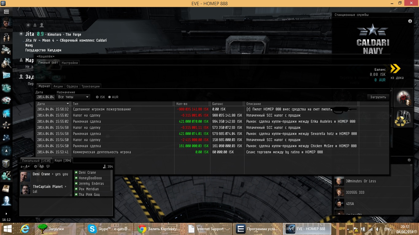Screen dimensions: 419x235
Task: Open the holographic panel sidebar icon
Action: click(x=6, y=113)
